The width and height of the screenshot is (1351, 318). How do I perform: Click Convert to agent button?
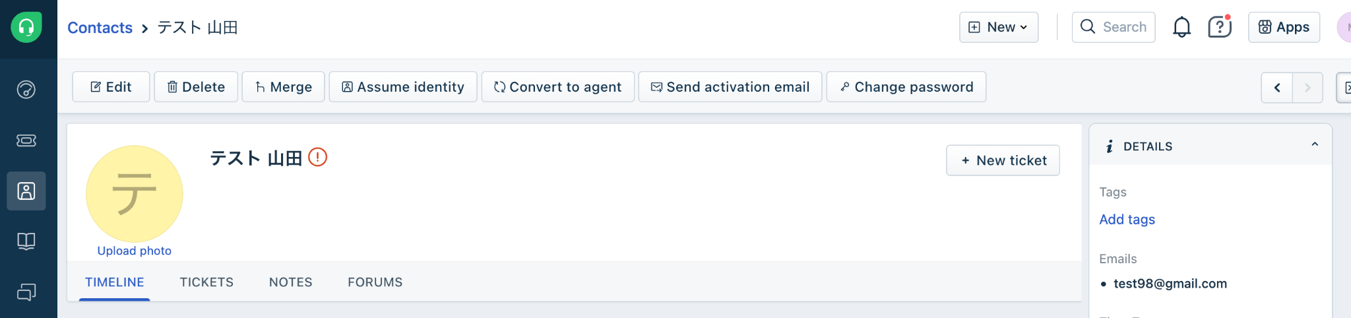[x=557, y=87]
